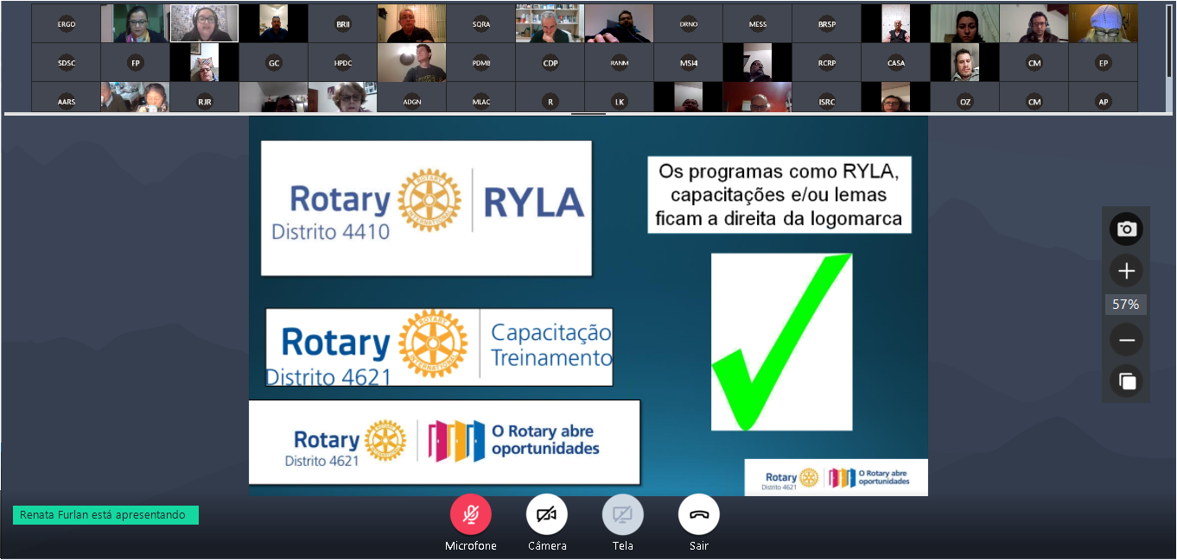Collapse participant strip using the divider handle
Screen dimensions: 1177x560
588,114
